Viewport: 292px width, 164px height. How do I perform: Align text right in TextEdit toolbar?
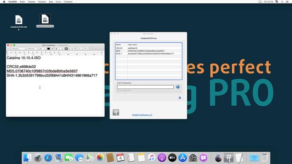coord(72,49)
